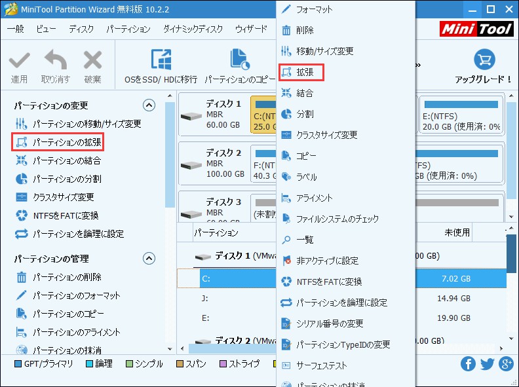This screenshot has width=519, height=387.
Task: Select ディスク 1 MBR 60.00 GB disk entry
Action: pyautogui.click(x=214, y=115)
